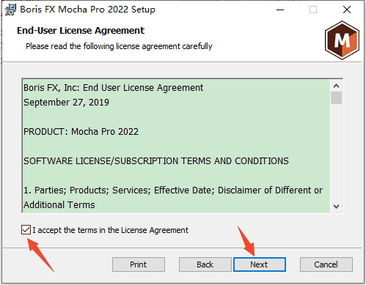The image size is (366, 285).
Task: Click the 'September 27, 2019' date line
Action: [x=66, y=103]
